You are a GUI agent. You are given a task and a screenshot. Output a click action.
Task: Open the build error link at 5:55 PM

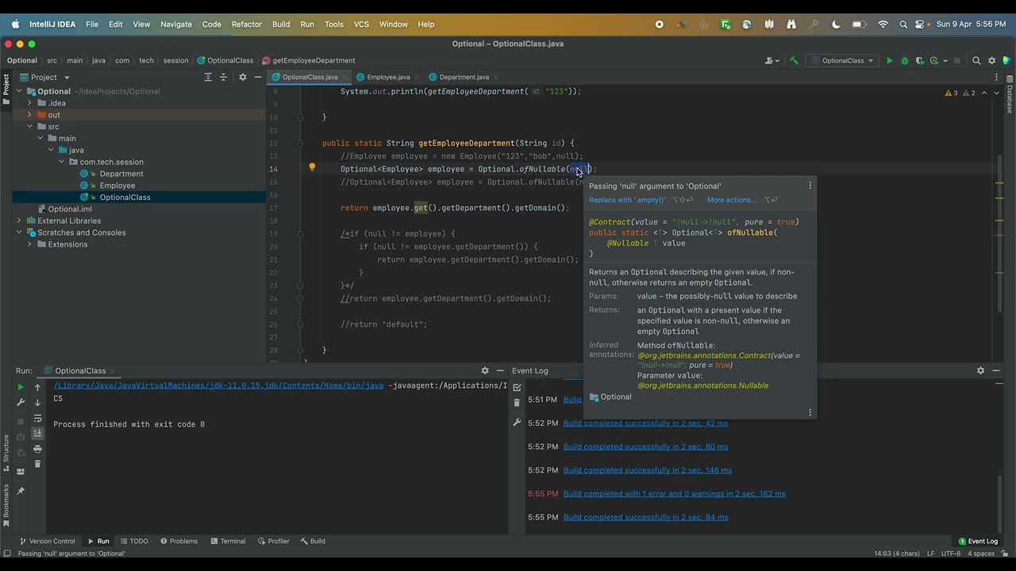click(x=674, y=493)
